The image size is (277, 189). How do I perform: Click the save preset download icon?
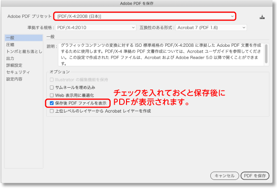262,17
